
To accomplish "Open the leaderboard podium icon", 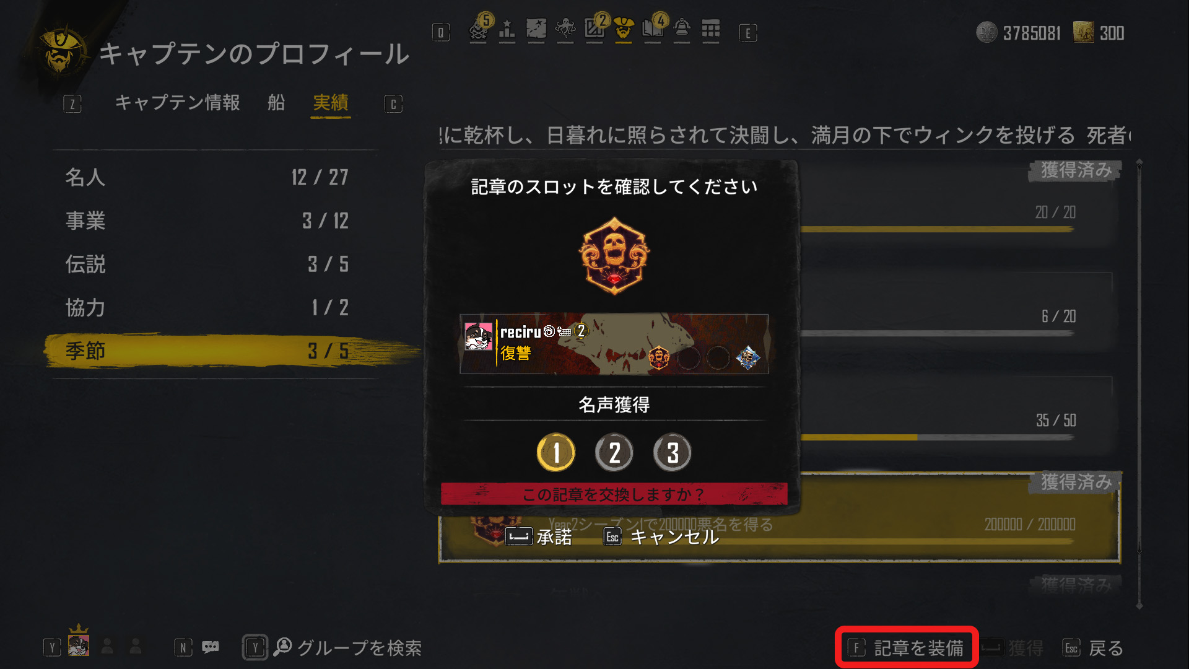I will pos(507,29).
